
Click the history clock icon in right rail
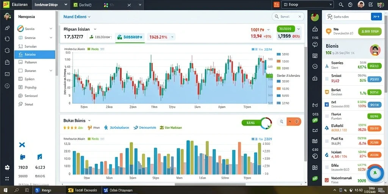coord(315,156)
